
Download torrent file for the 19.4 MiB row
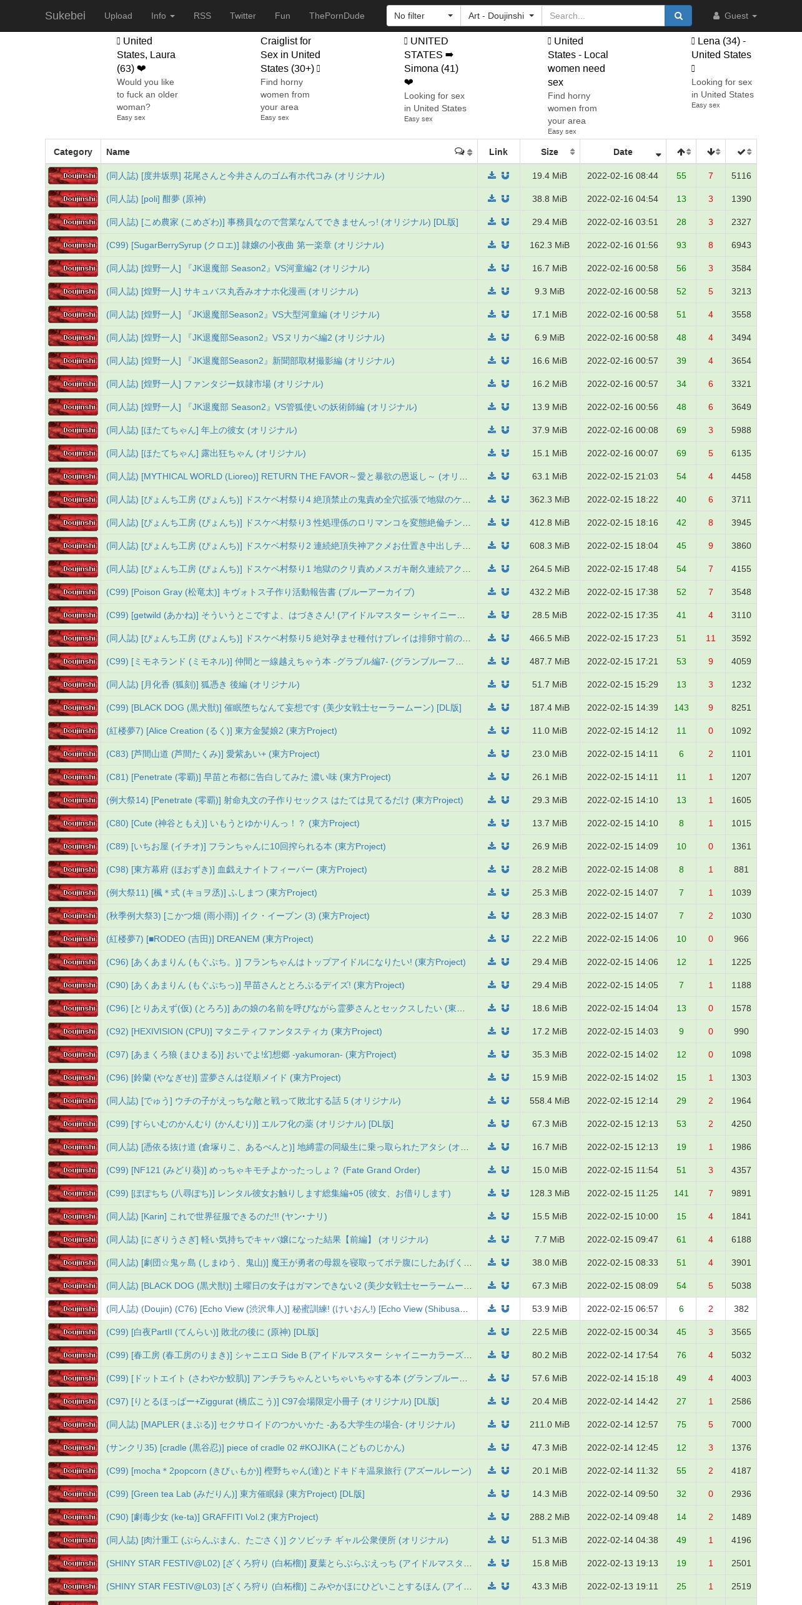(492, 176)
